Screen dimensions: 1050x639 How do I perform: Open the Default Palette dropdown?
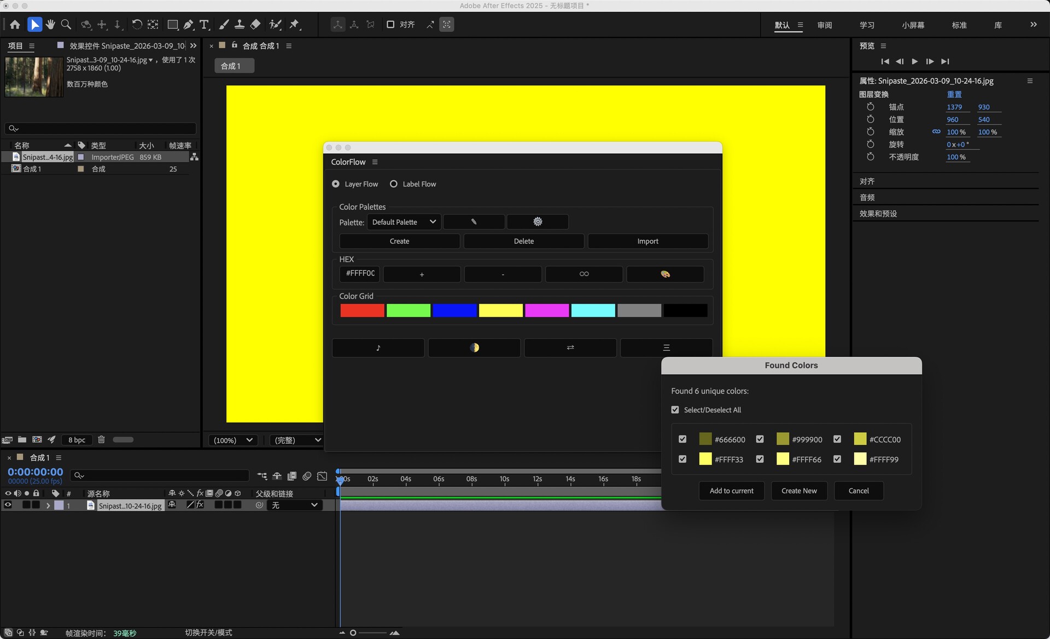coord(404,222)
